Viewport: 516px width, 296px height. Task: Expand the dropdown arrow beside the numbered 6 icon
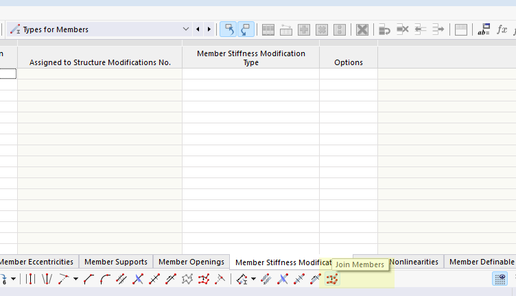point(13,280)
